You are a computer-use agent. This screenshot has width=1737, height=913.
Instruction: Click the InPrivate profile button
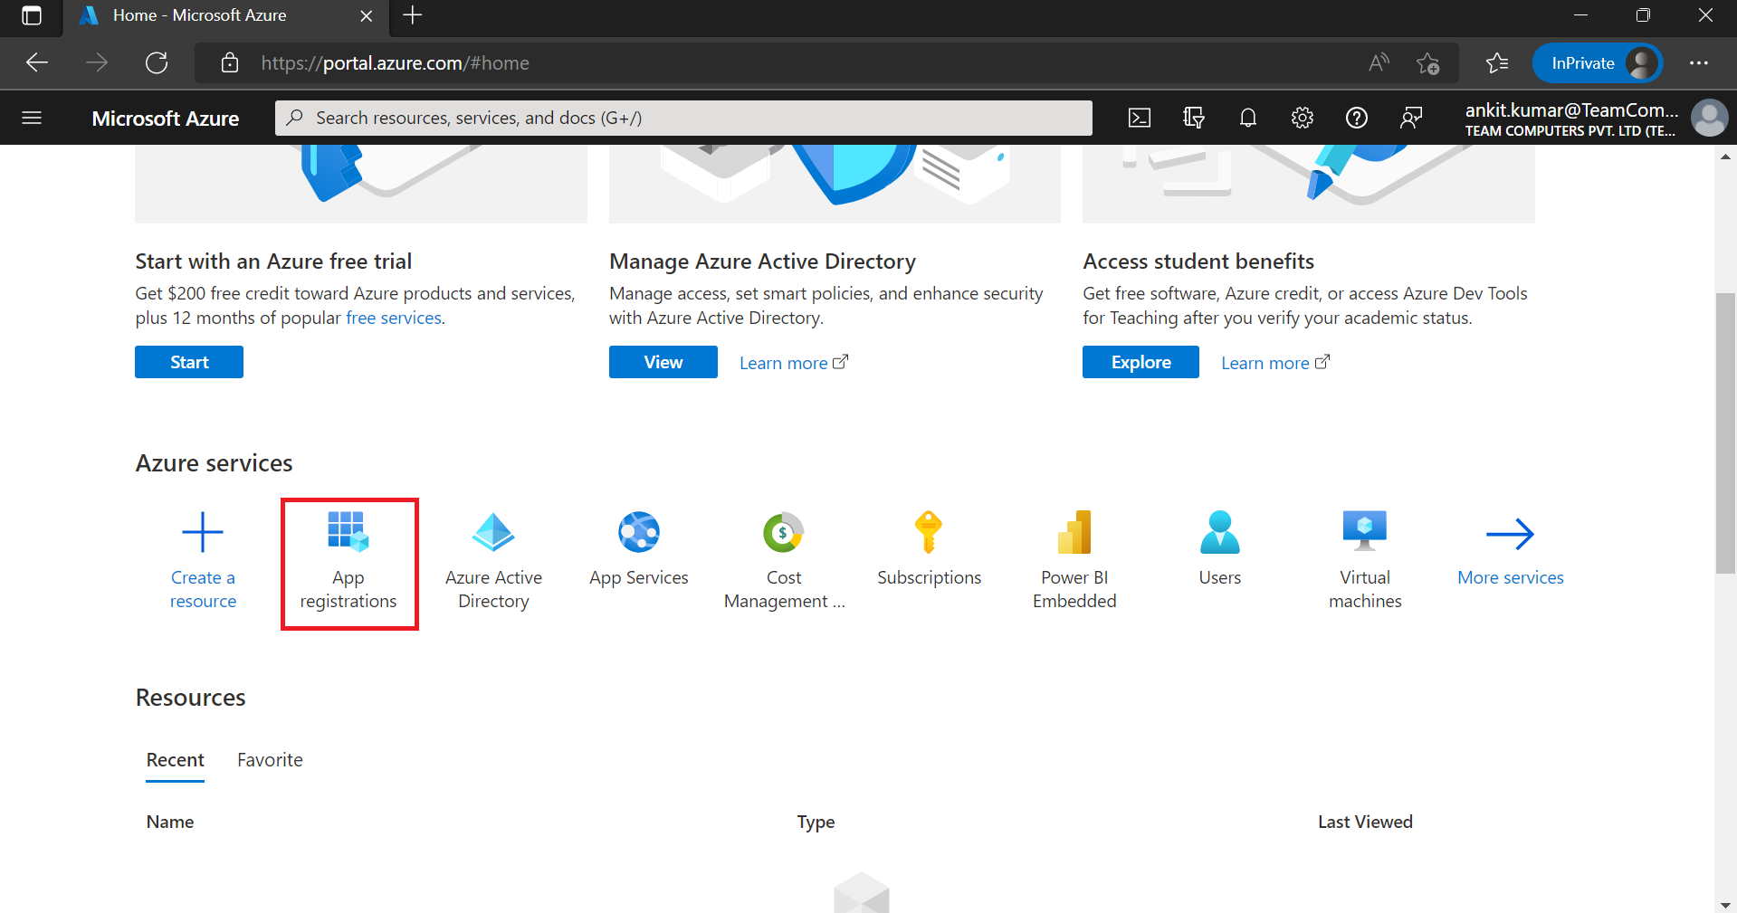coord(1598,62)
